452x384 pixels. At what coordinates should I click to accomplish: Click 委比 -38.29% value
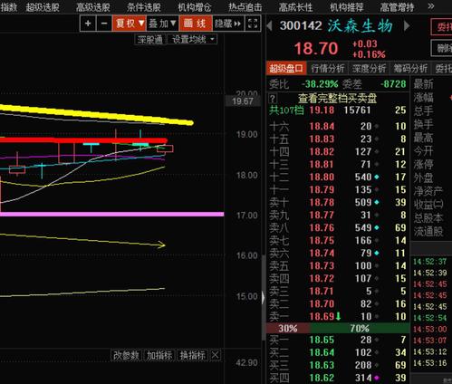click(x=320, y=84)
